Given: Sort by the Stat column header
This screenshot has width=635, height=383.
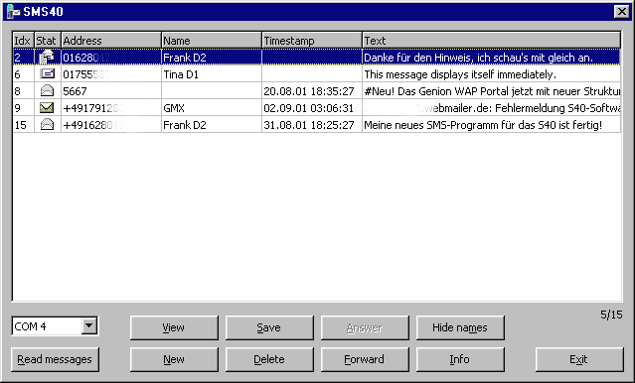Looking at the screenshot, I should coord(48,41).
